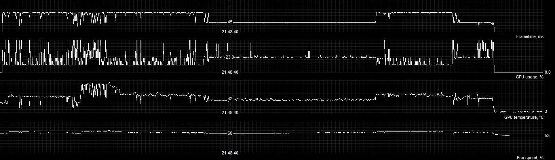Click the fan speed value 60 at the marker
Image resolution: width=555 pixels, height=160 pixels.
(x=230, y=133)
